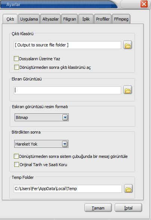Click the Temp Folder path text field
Screen dimensions: 151x220
pos(68,189)
